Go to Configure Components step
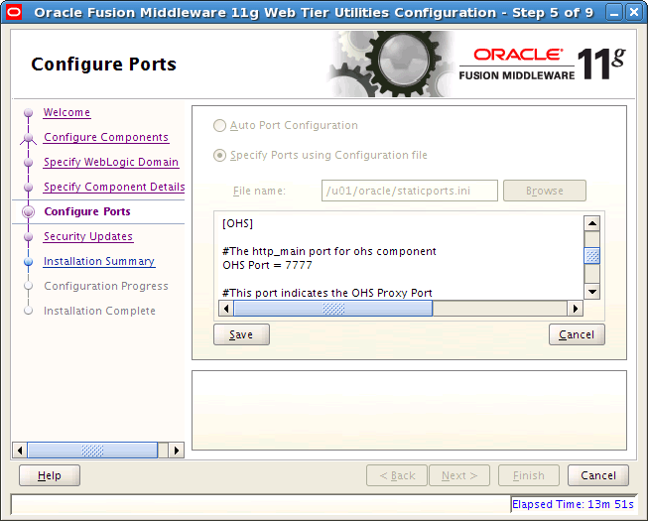The height and width of the screenshot is (521, 648). click(106, 137)
